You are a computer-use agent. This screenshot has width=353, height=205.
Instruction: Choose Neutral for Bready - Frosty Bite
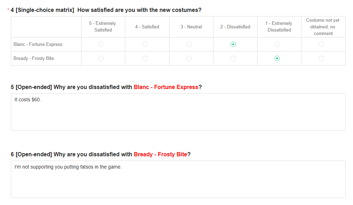click(x=189, y=59)
